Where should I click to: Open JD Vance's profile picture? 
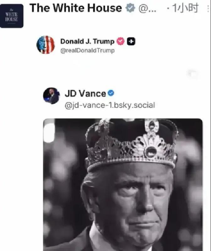(x=51, y=96)
